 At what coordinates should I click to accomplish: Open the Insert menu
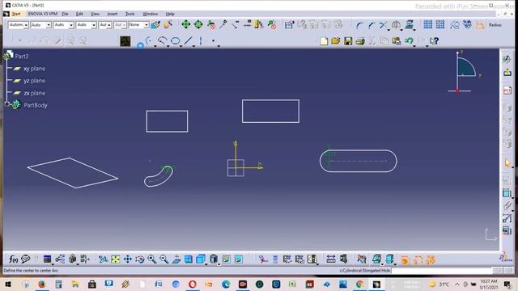(x=113, y=14)
